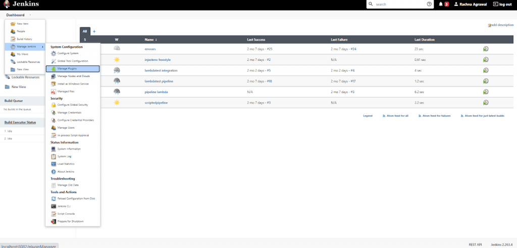The height and width of the screenshot is (248, 517).
Task: Open Atom feed for failures link
Action: click(x=434, y=116)
